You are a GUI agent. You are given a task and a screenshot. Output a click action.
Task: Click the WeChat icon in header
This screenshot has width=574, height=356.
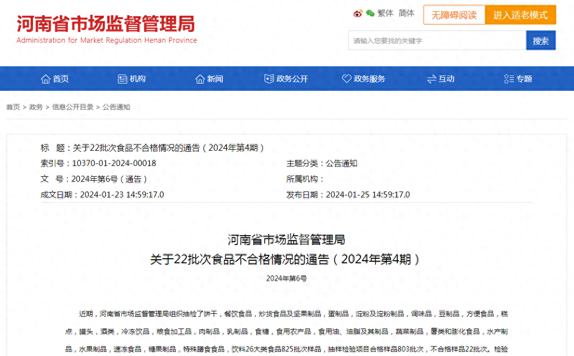370,14
